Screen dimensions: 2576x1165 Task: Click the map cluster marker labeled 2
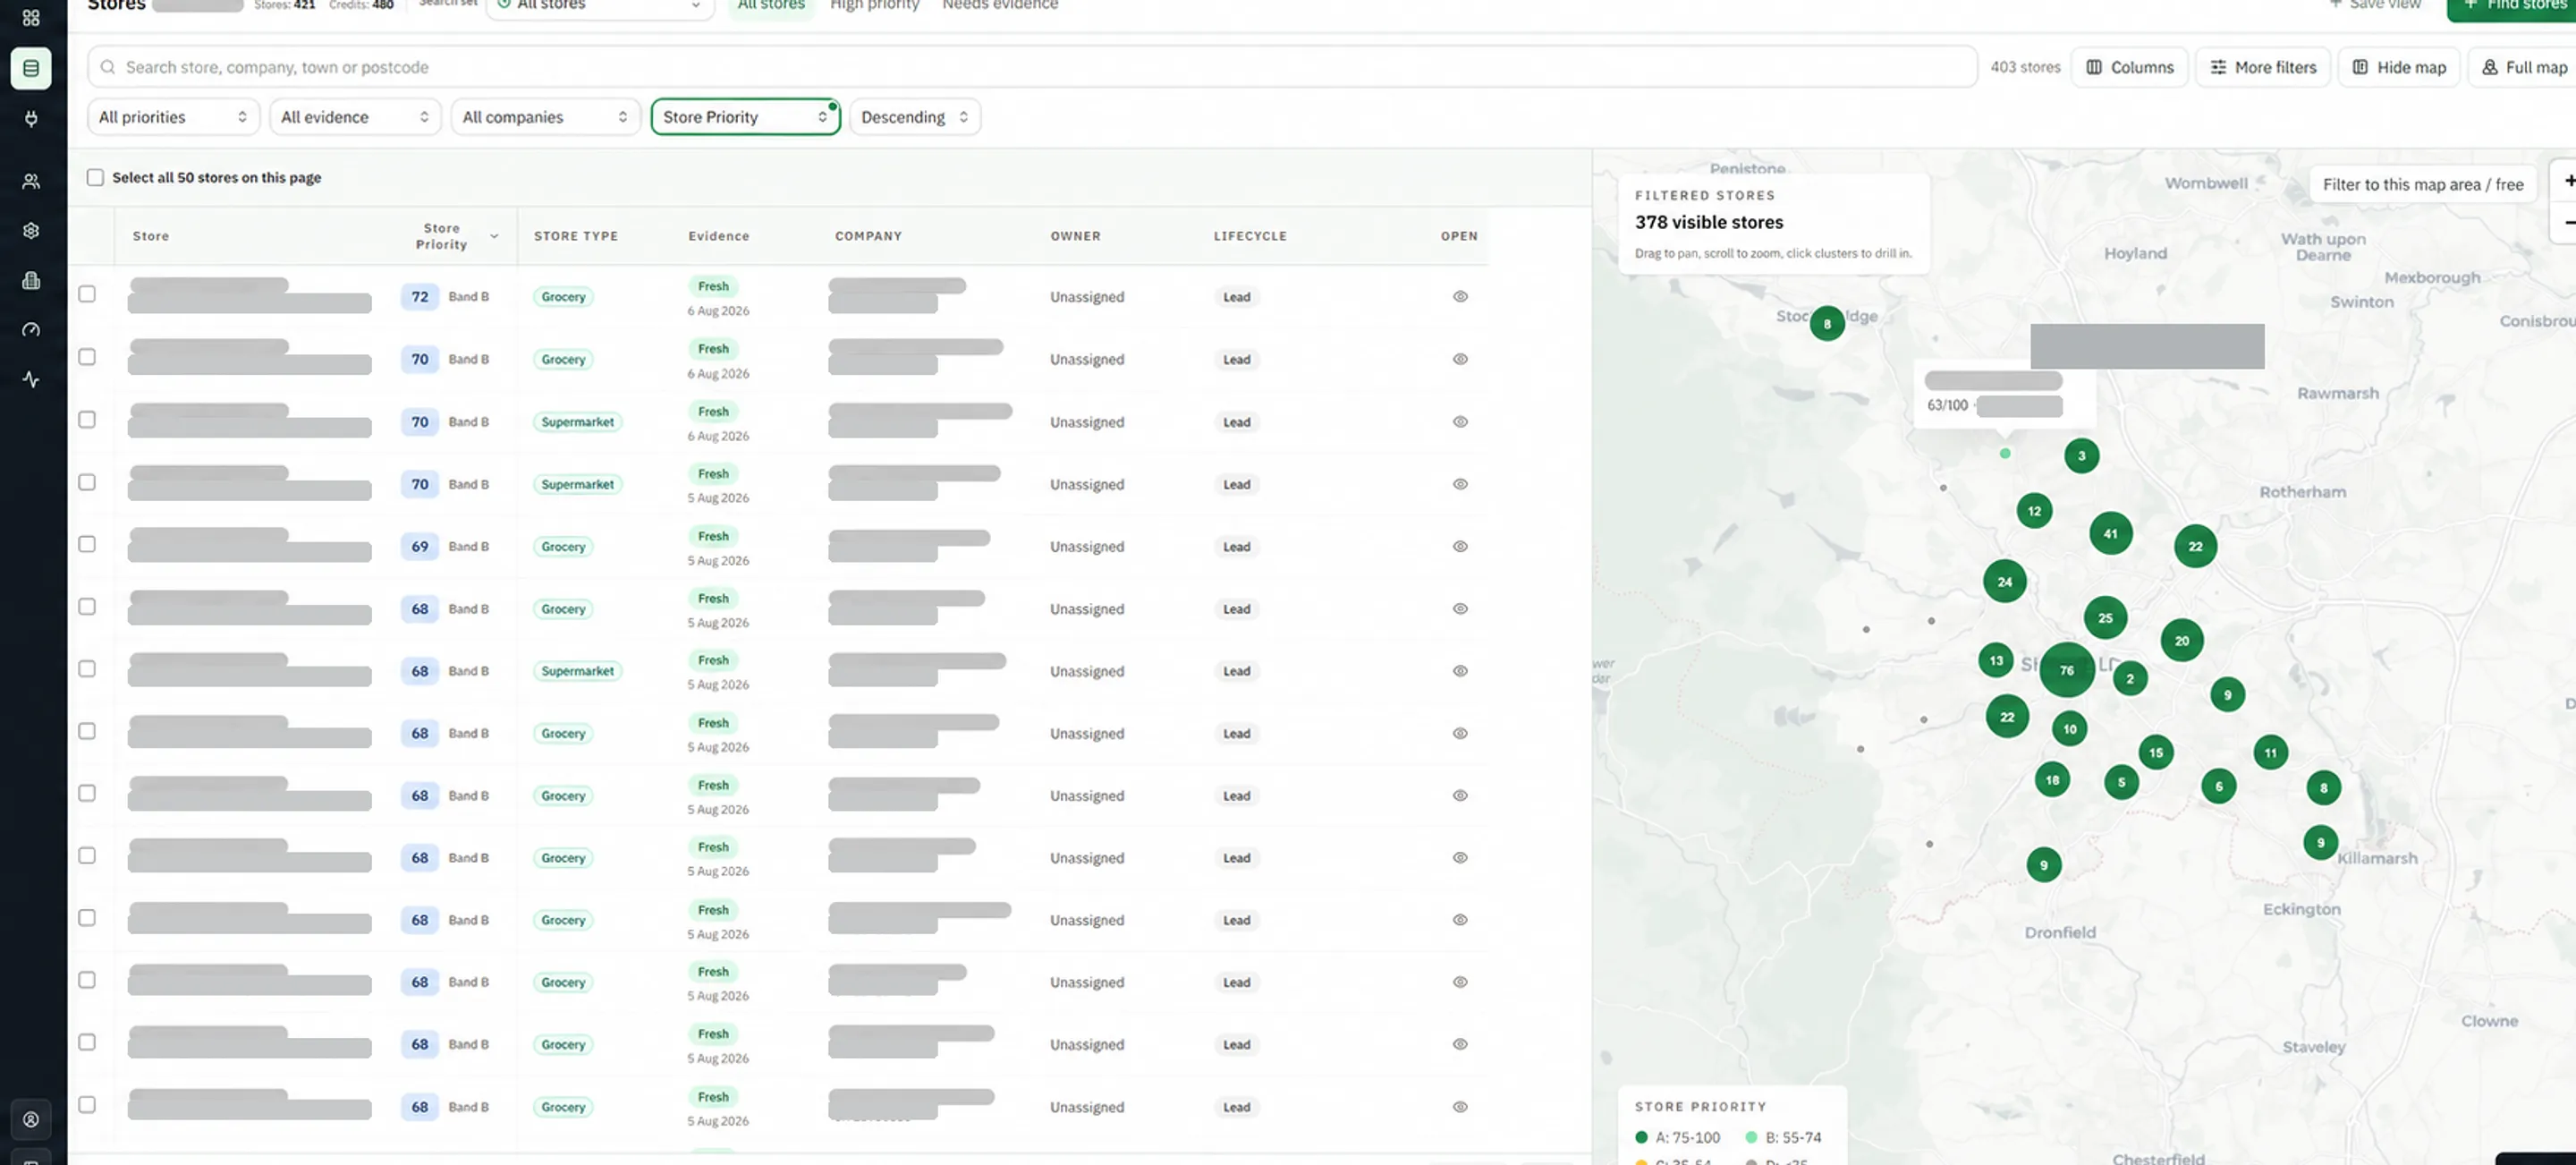2130,679
